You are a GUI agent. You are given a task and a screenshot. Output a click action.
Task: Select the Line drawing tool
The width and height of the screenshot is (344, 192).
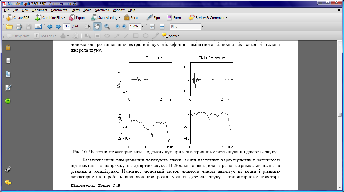(x=126, y=36)
